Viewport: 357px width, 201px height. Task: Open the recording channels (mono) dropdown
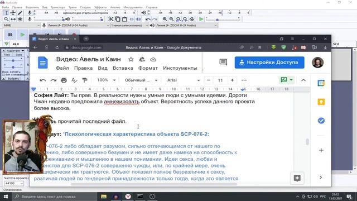(129, 25)
